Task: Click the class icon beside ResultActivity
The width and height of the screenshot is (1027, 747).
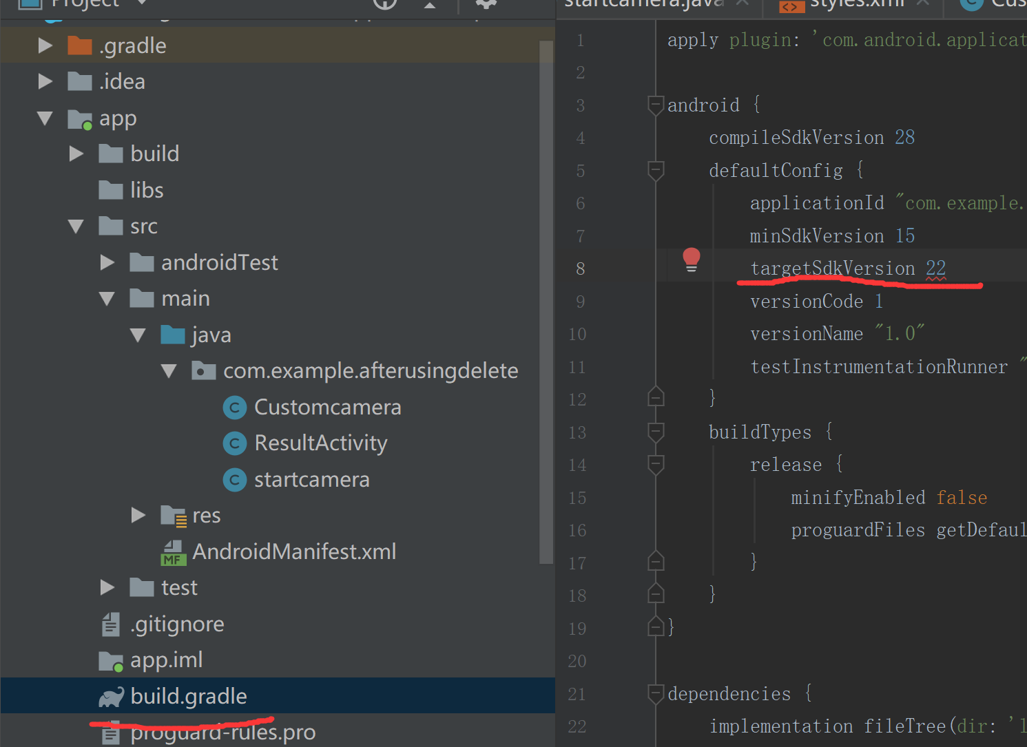Action: [235, 443]
